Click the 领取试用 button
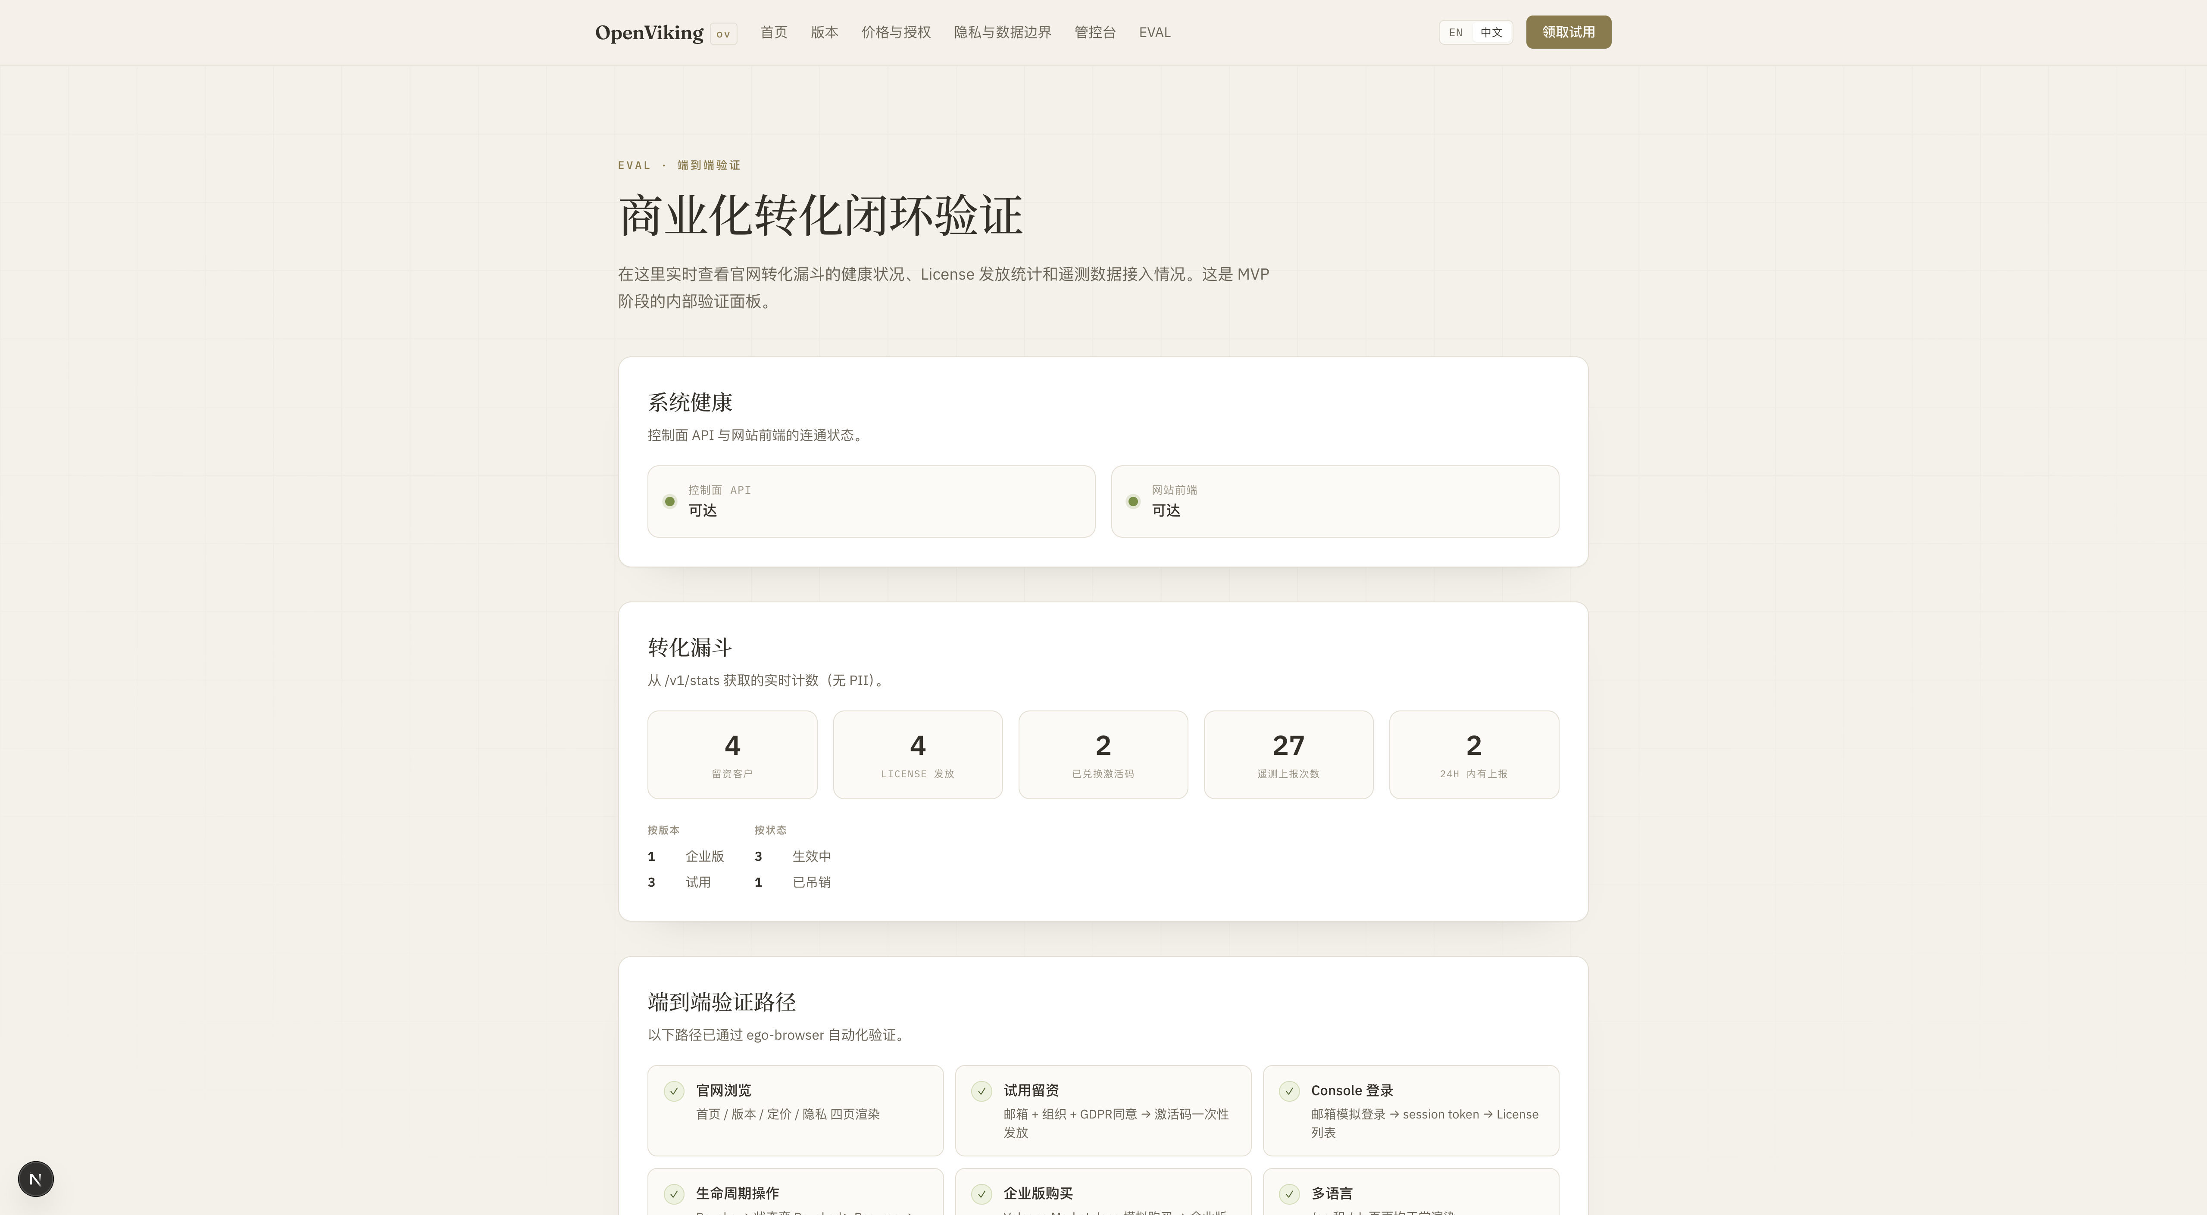This screenshot has width=2207, height=1215. click(1569, 33)
